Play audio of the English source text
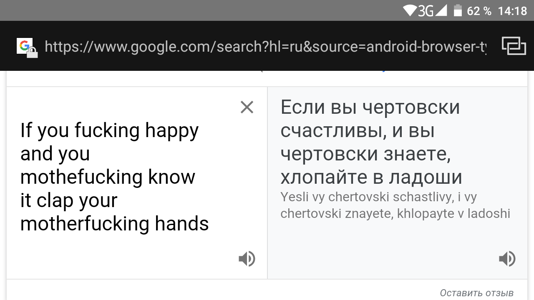 (247, 259)
